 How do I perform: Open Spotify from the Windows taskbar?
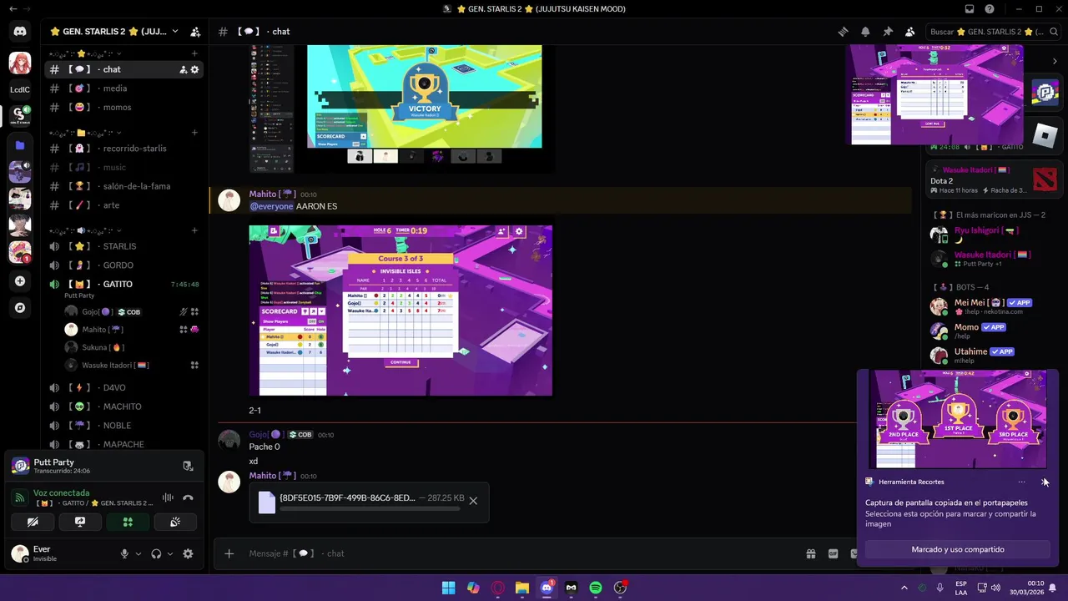coord(596,588)
